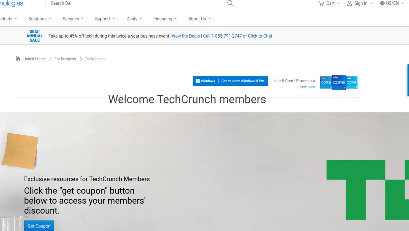The image size is (409, 231).
Task: Click the search magnifier icon
Action: (230, 3)
